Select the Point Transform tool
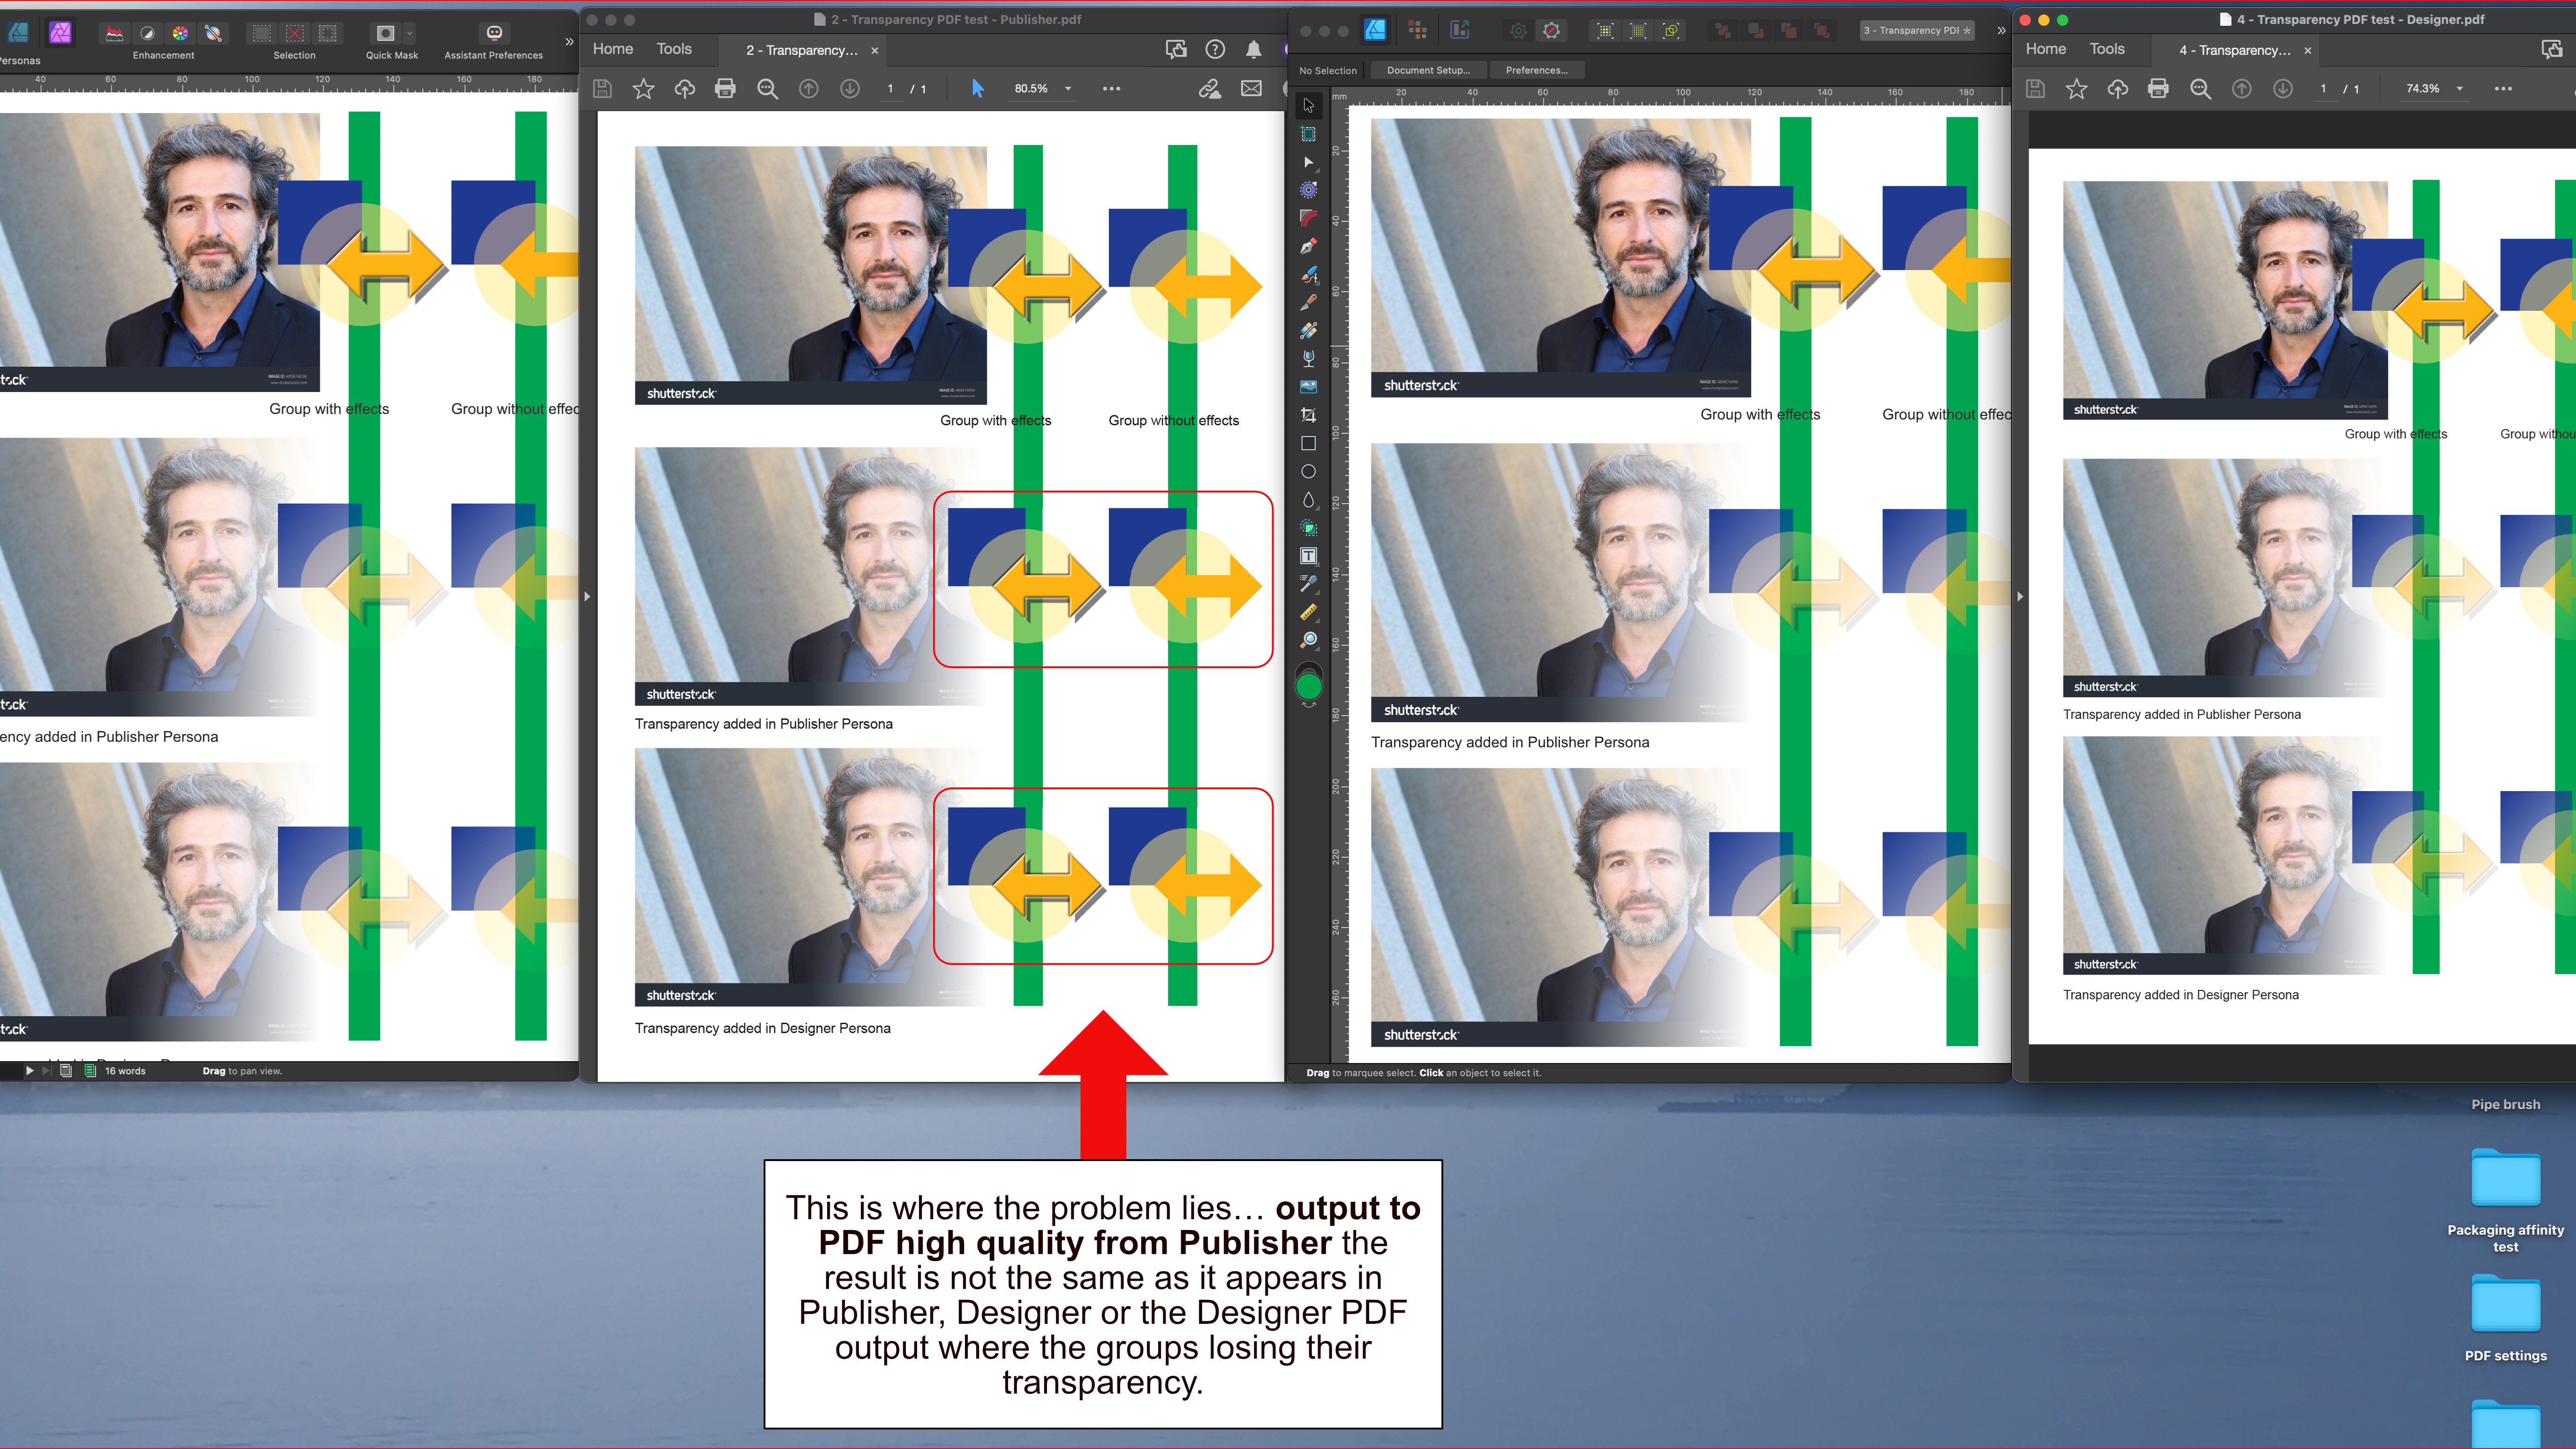Screen dimensions: 2576x1449 [x=1308, y=190]
